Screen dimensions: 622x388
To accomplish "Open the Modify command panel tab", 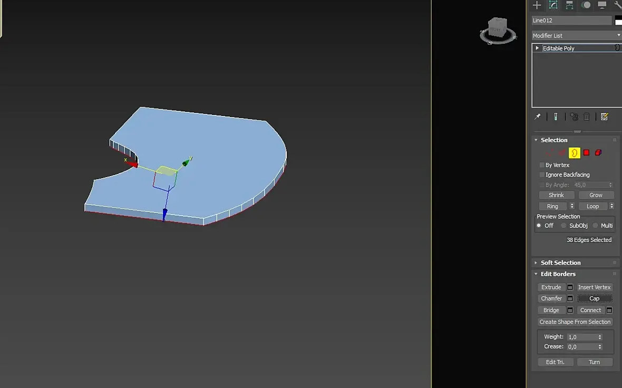I will 553,5.
